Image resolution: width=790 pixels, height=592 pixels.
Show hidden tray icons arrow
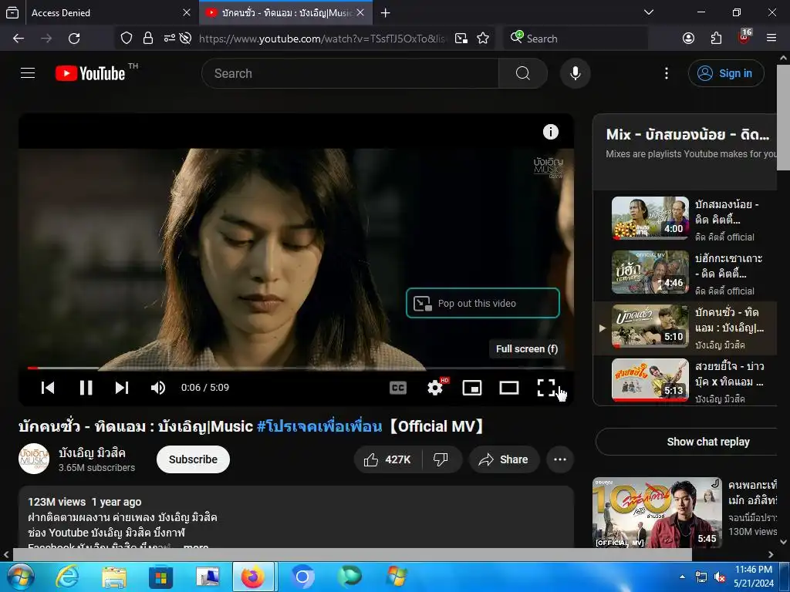coord(682,577)
